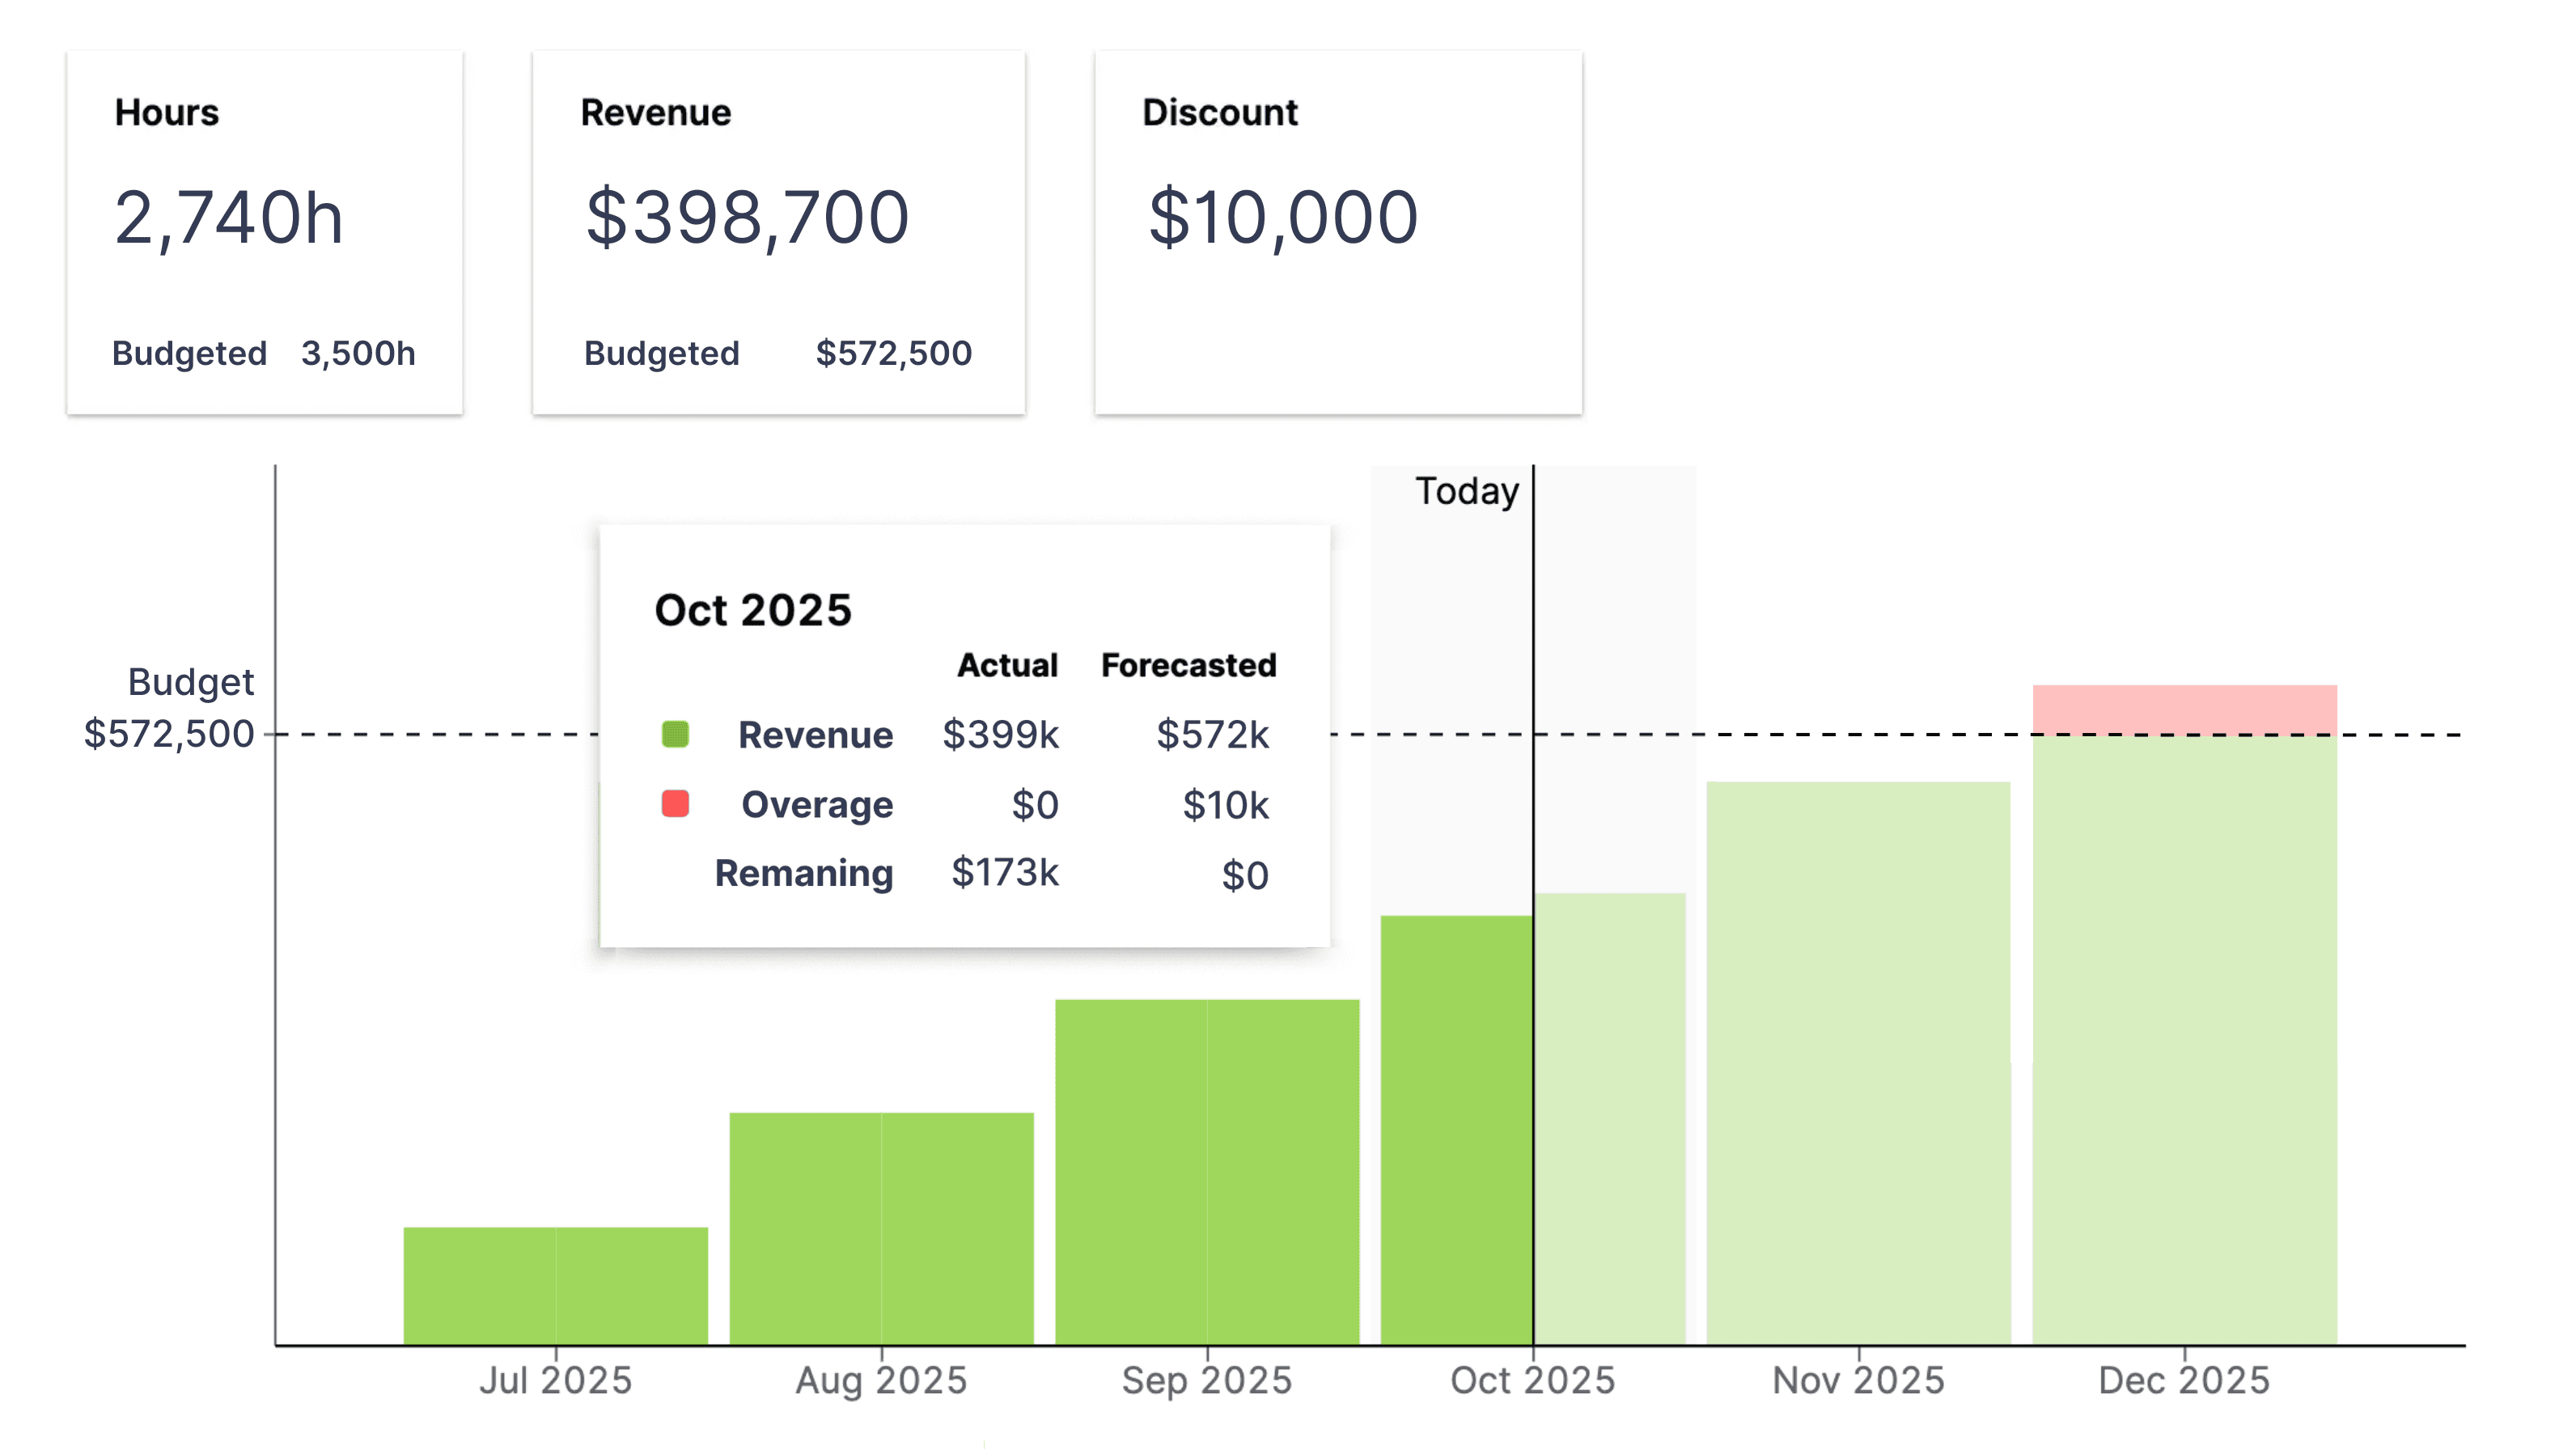This screenshot has width=2576, height=1449.
Task: Switch to the Actual column in tooltip
Action: (x=1007, y=664)
